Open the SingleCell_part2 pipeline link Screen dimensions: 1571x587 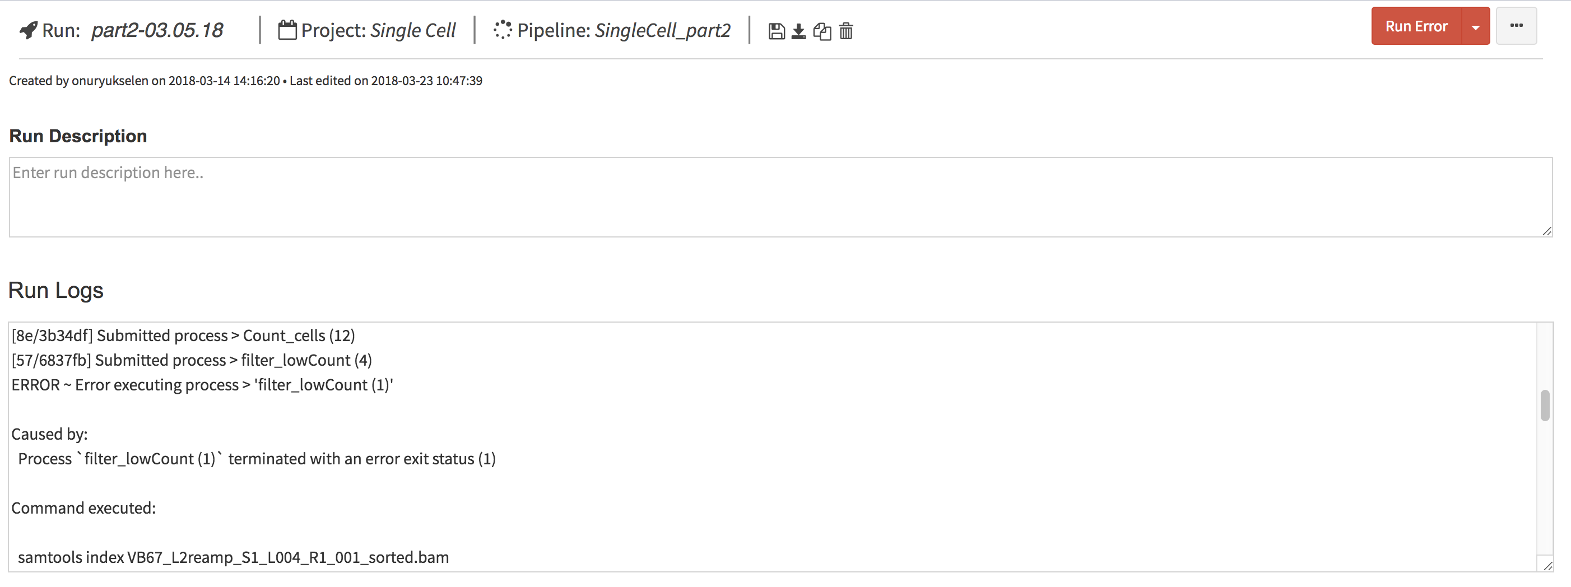pyautogui.click(x=662, y=30)
